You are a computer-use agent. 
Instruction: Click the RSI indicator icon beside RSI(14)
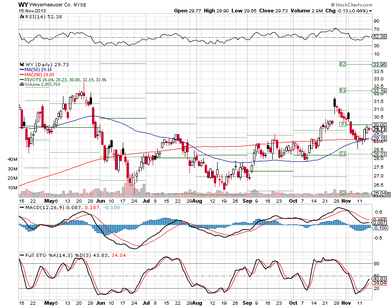click(22, 17)
